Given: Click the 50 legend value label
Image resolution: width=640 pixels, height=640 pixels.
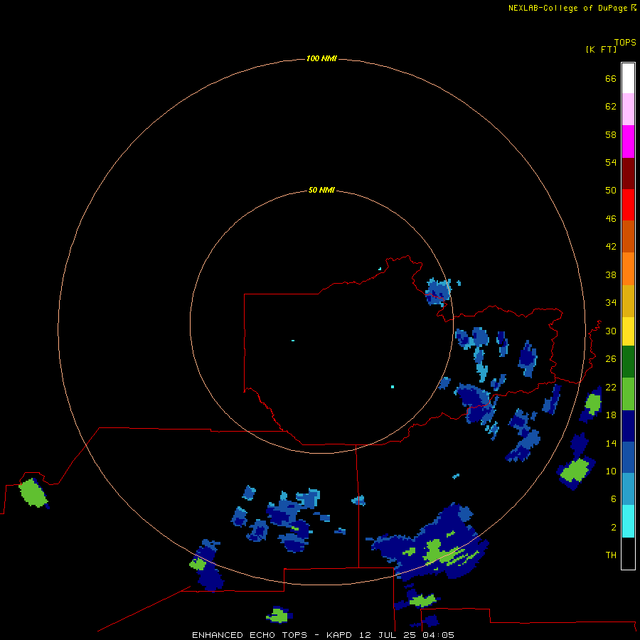Looking at the screenshot, I should (x=611, y=191).
